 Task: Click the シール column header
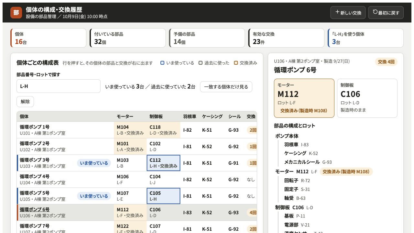[234, 116]
